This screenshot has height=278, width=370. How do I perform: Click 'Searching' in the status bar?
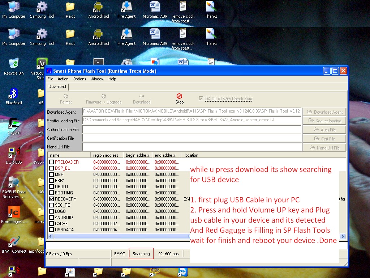click(x=141, y=254)
